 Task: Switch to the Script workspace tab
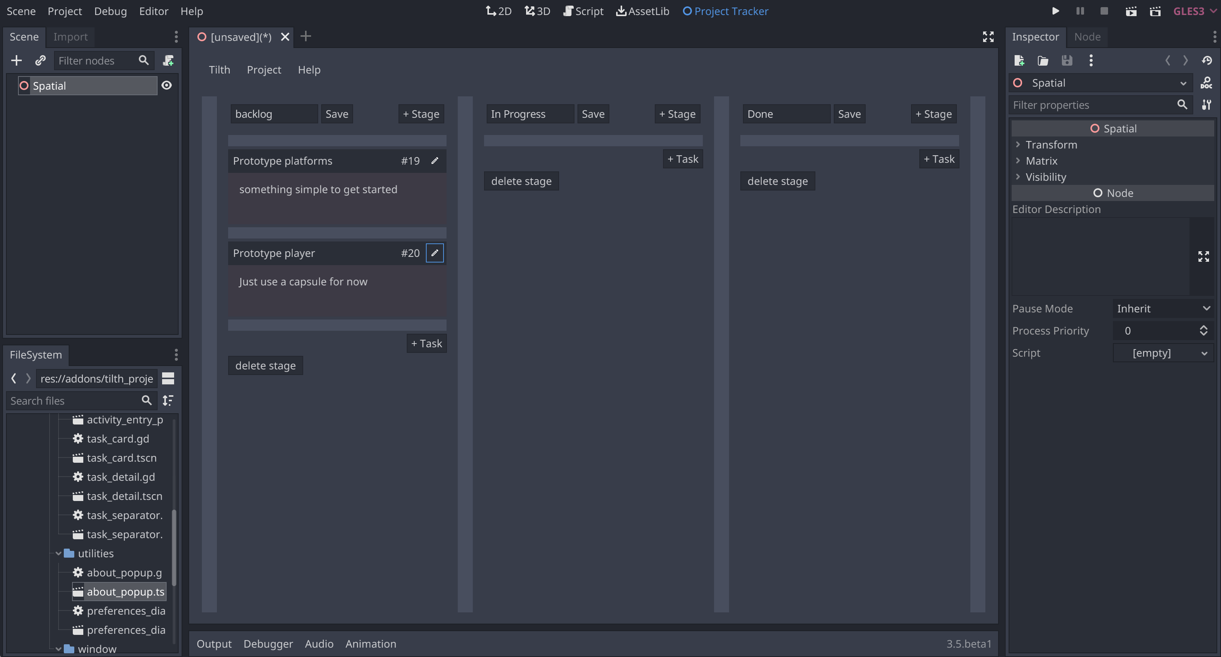(x=583, y=11)
